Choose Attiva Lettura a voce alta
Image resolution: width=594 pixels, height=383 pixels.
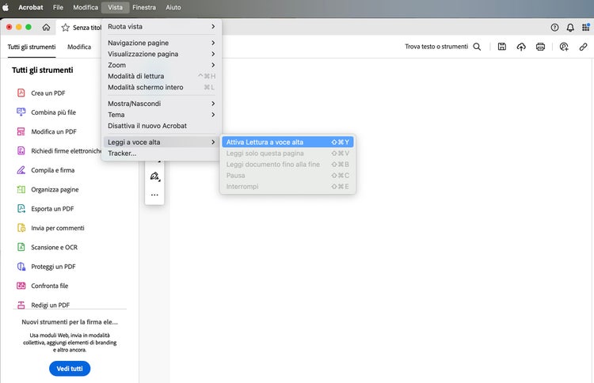tap(287, 142)
